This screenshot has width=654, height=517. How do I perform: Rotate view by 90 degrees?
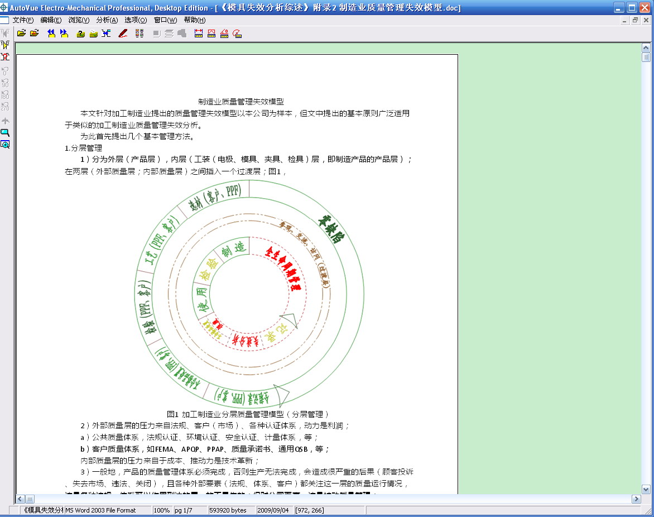pos(5,83)
